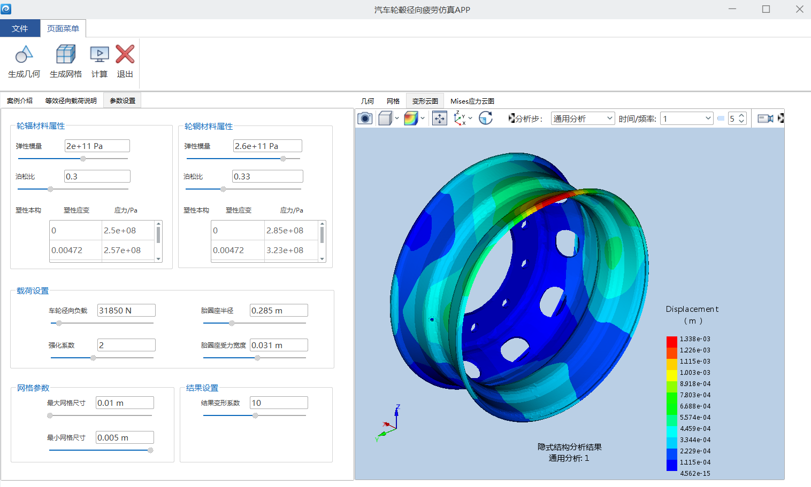
Task: Switch to 等效径向载荷说明 tab
Action: 71,100
